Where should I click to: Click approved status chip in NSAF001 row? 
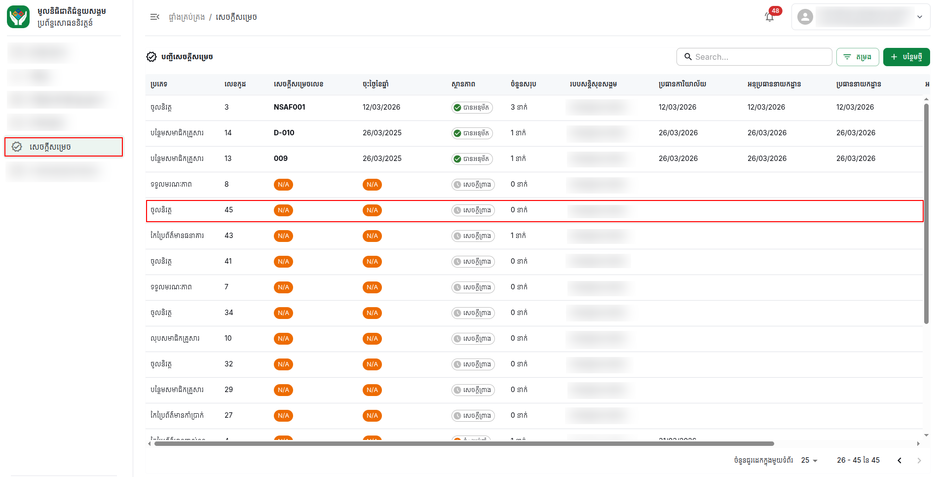[472, 108]
